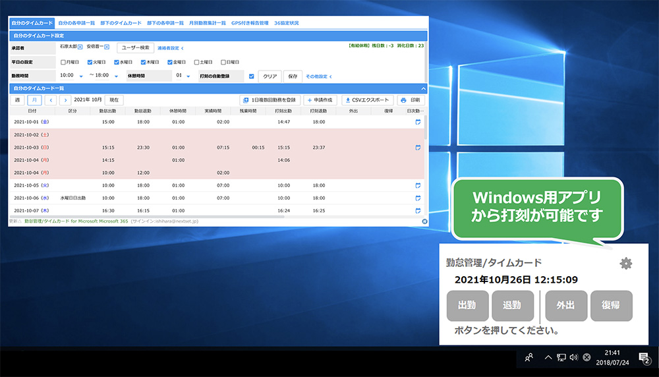
Task: Click the circled x tray icon
Action: [587, 357]
